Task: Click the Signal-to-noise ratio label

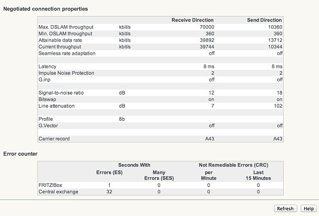Action: point(61,93)
